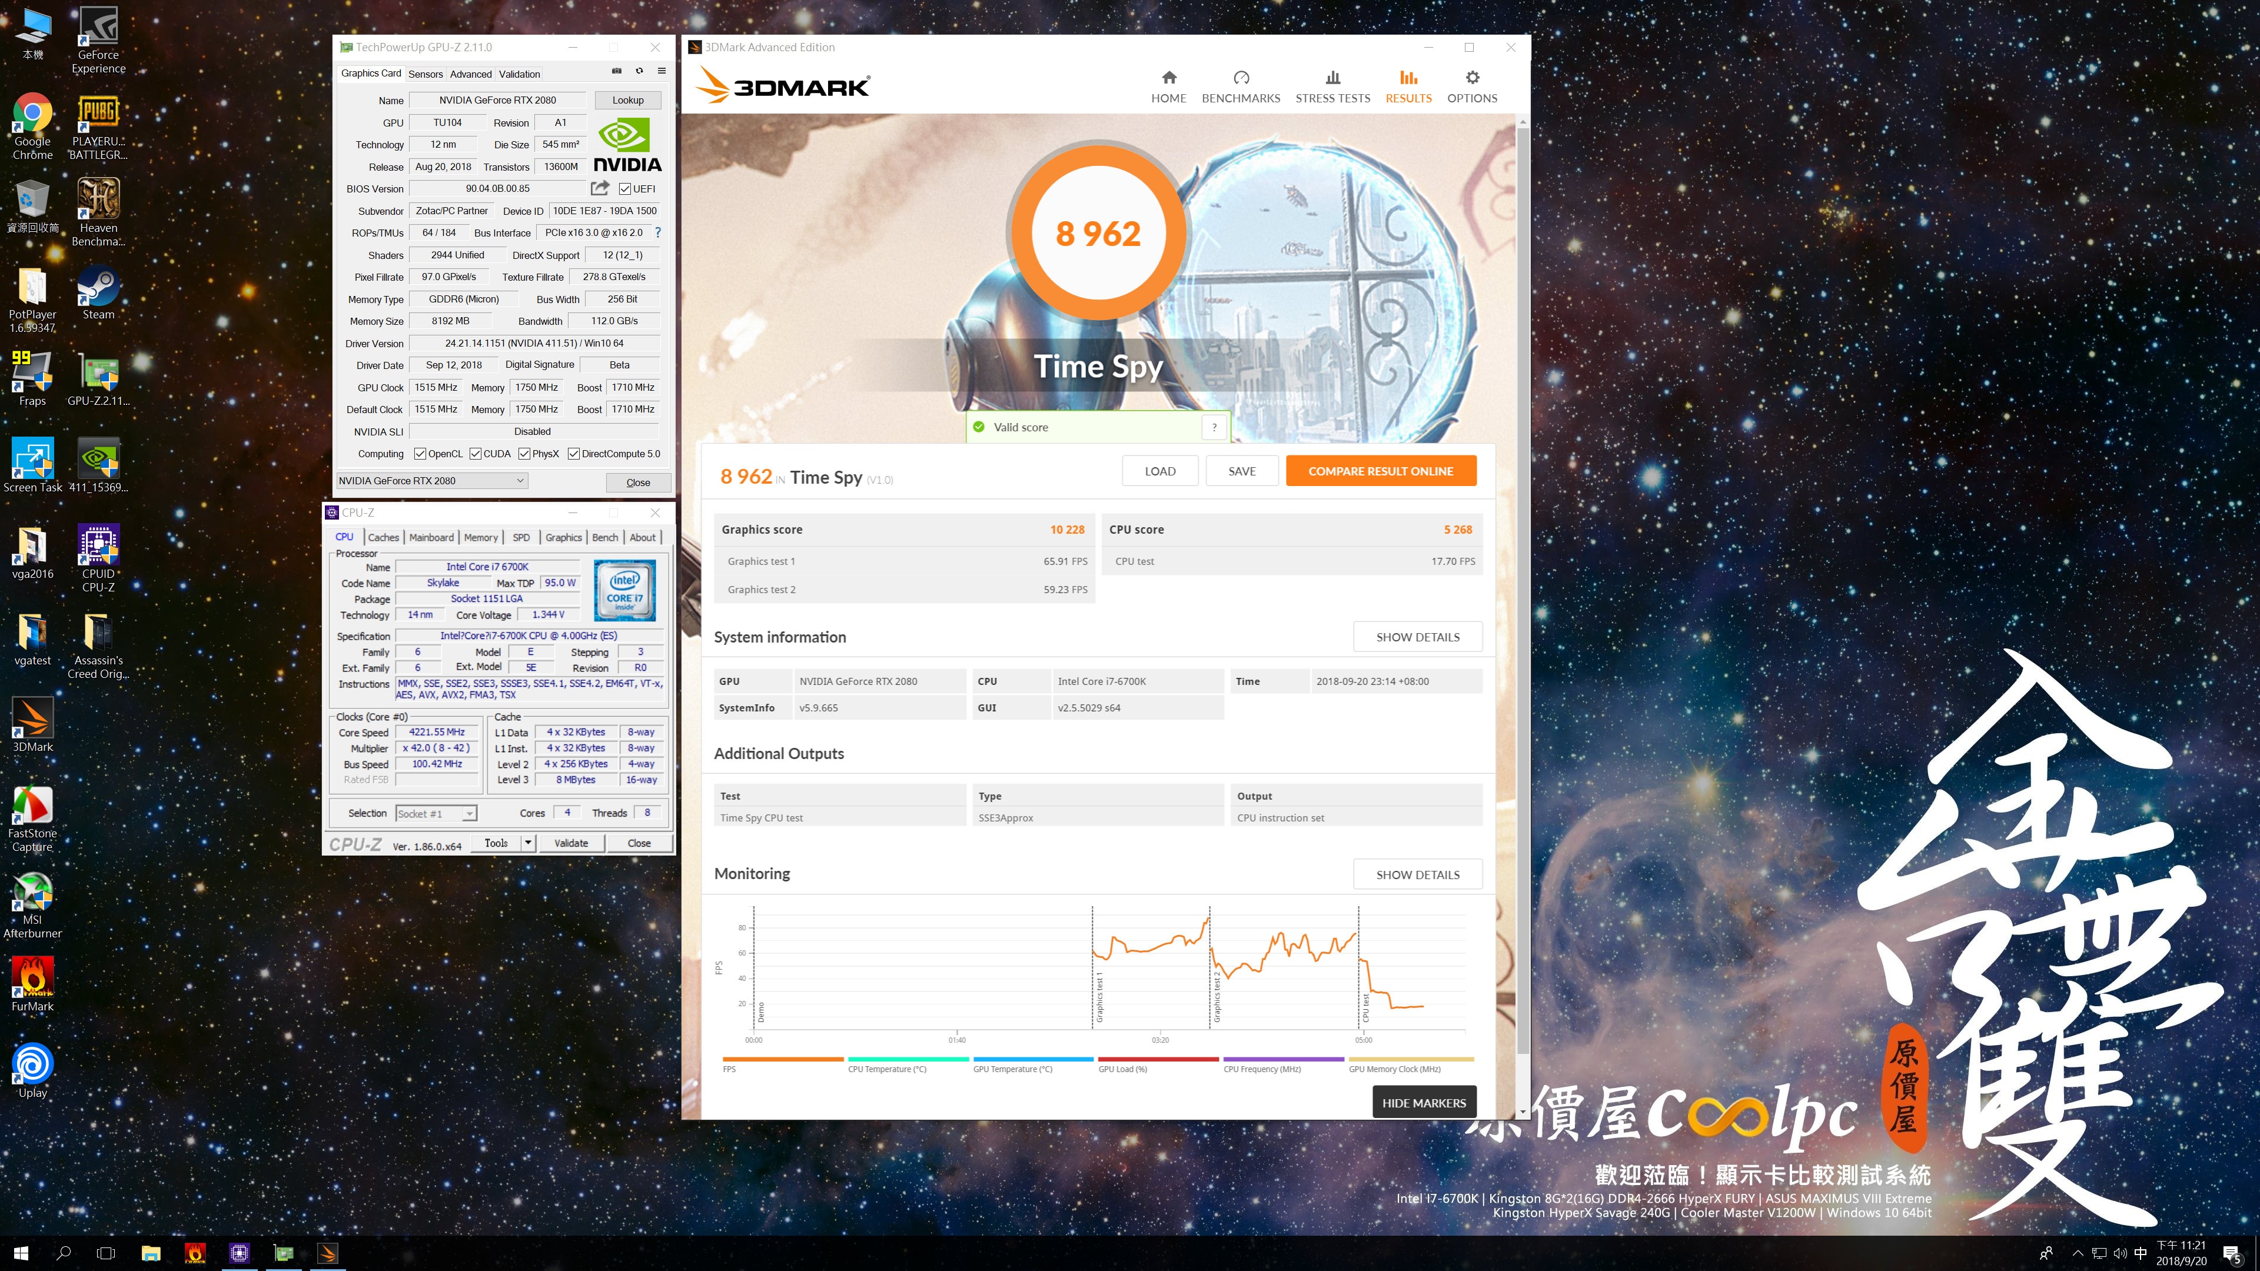Click COMPARE RESULT ONLINE button
This screenshot has width=2260, height=1271.
1381,471
